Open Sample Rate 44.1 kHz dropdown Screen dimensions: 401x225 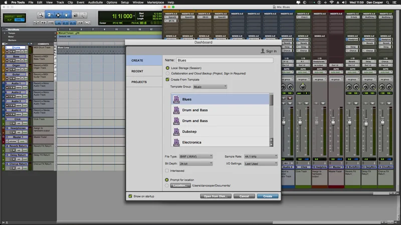[x=261, y=156]
